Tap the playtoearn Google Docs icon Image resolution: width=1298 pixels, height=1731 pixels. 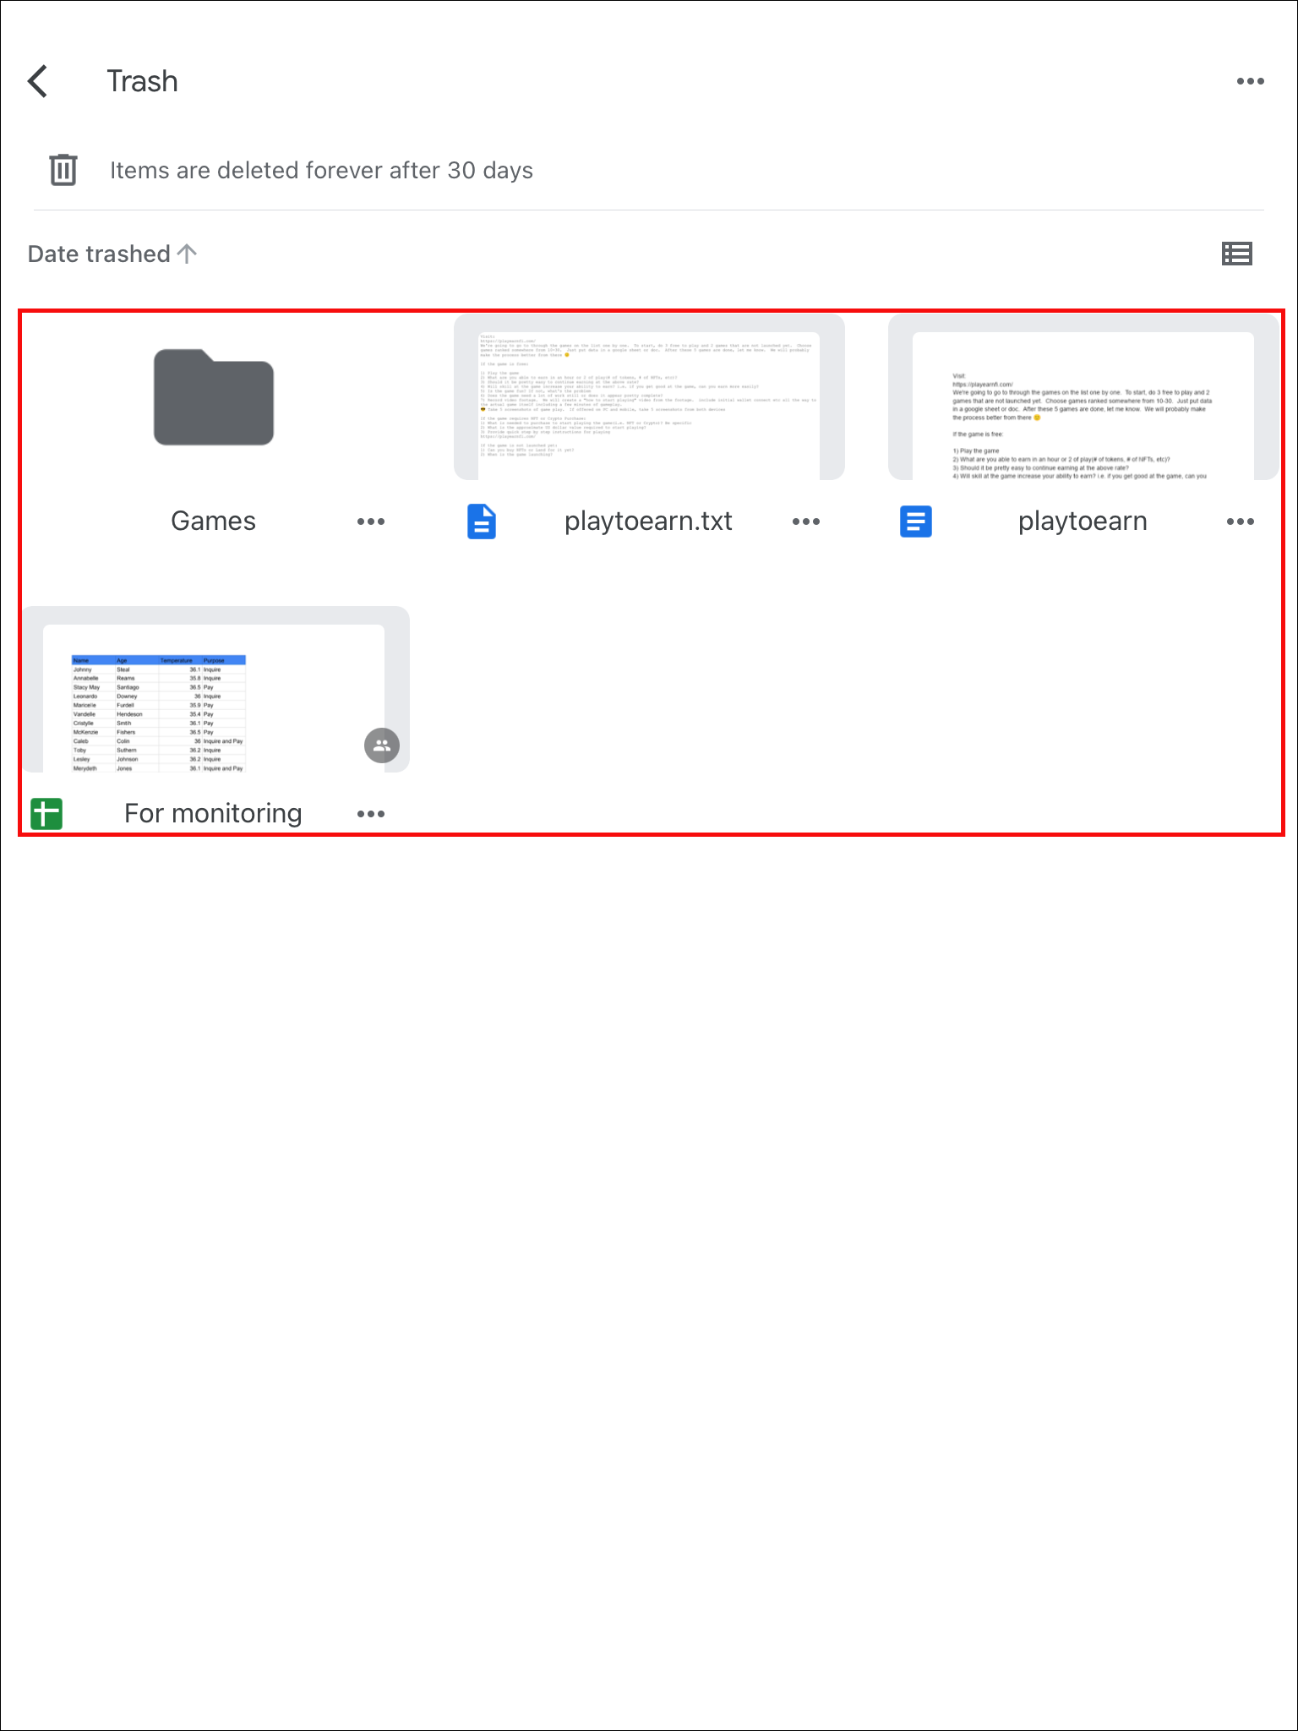(x=916, y=521)
